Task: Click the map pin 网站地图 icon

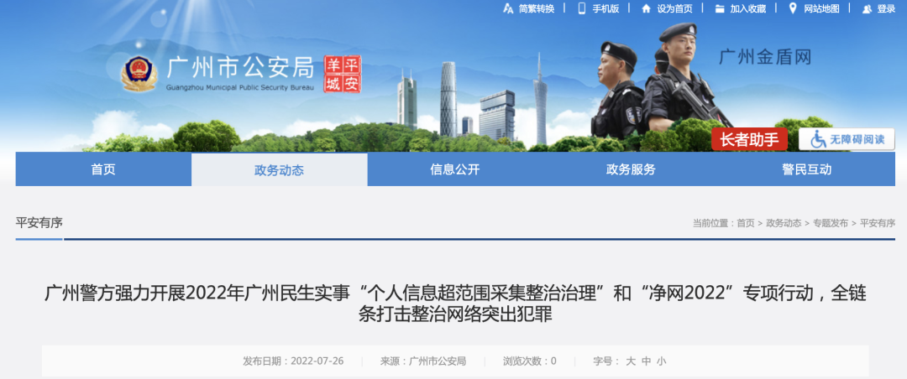Action: pyautogui.click(x=793, y=8)
